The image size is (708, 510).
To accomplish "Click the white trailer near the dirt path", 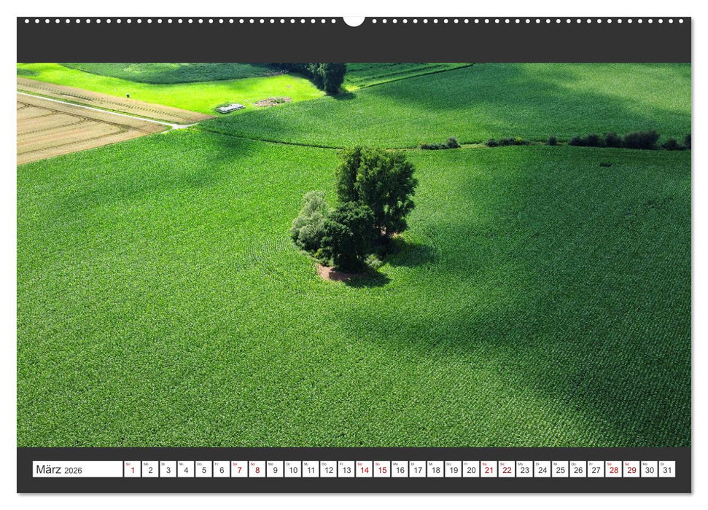I will [230, 108].
